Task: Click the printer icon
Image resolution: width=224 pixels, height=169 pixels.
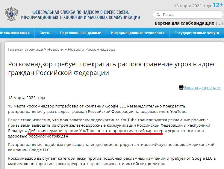Action: (181, 87)
